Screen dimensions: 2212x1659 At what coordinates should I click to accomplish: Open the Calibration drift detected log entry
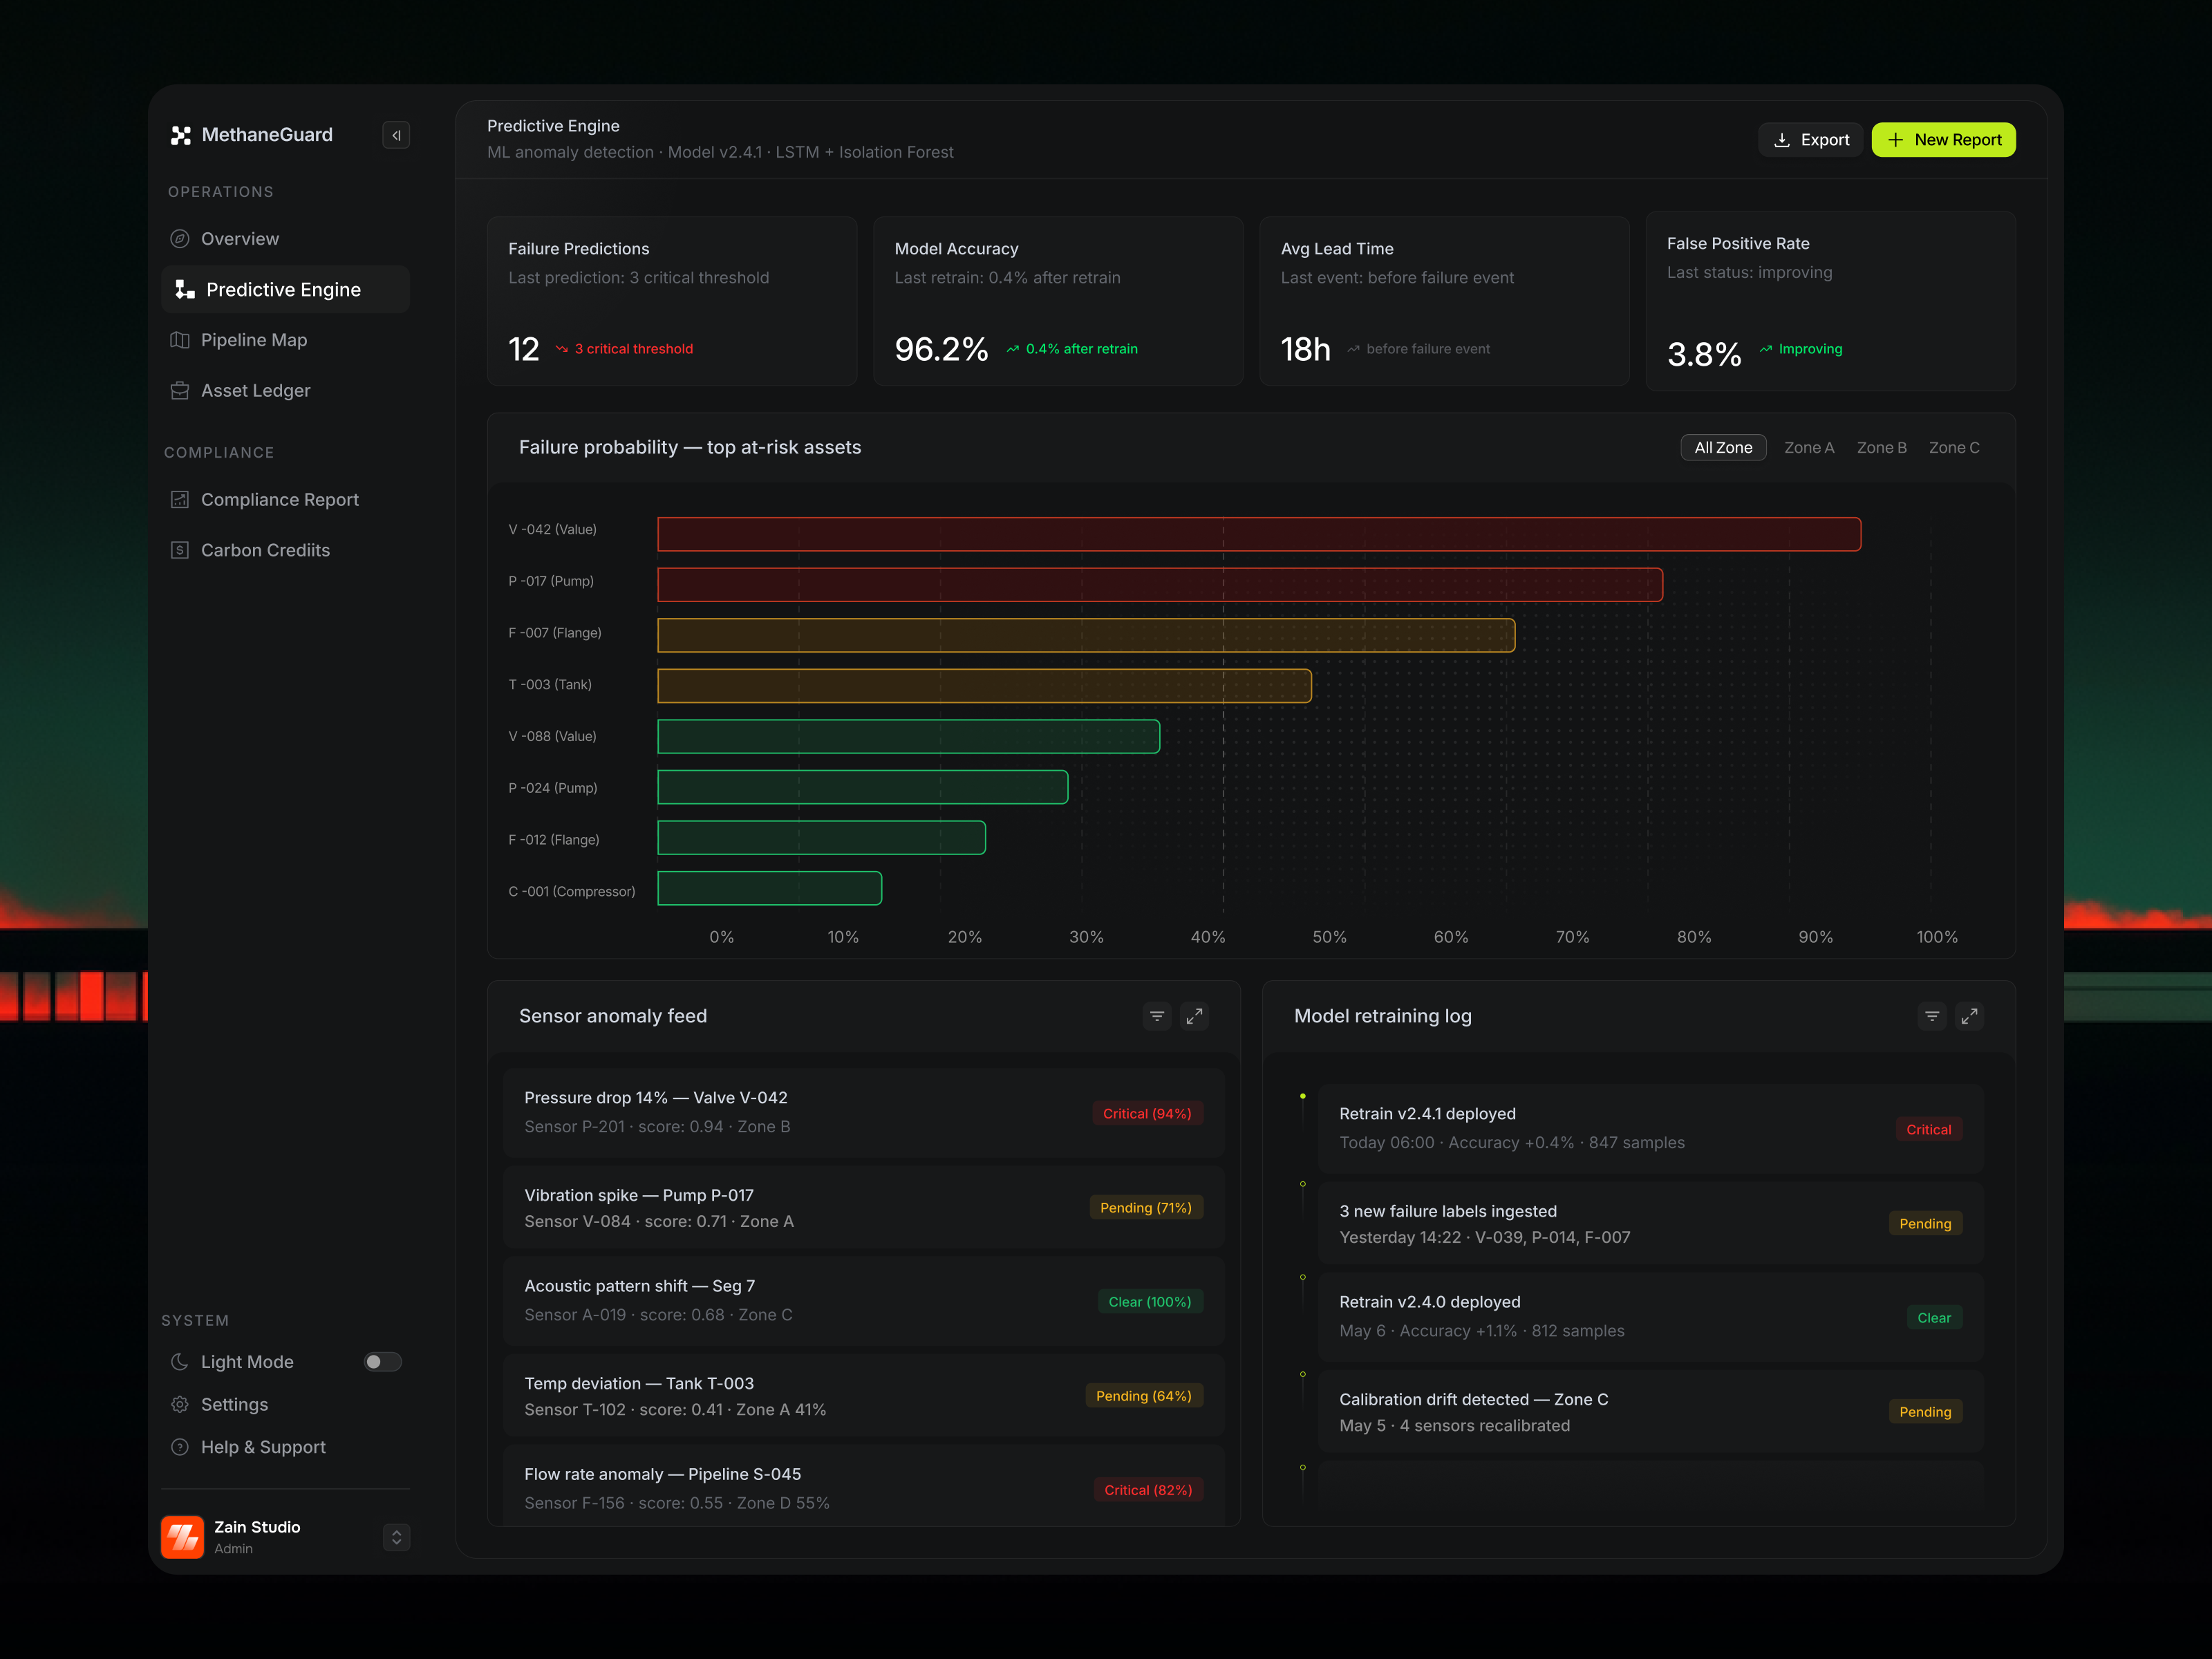click(1651, 1412)
